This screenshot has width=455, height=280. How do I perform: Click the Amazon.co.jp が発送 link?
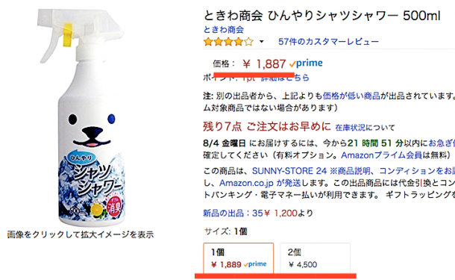(x=260, y=183)
